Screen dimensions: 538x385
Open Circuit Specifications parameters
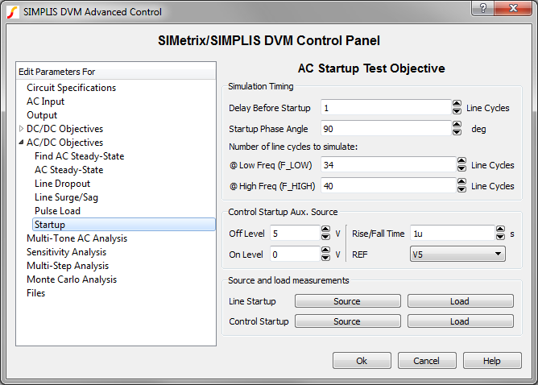click(71, 88)
